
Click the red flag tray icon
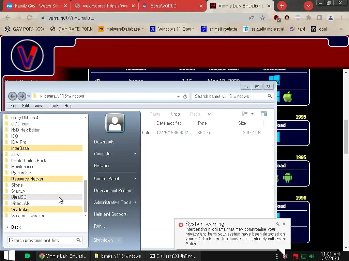[295, 256]
